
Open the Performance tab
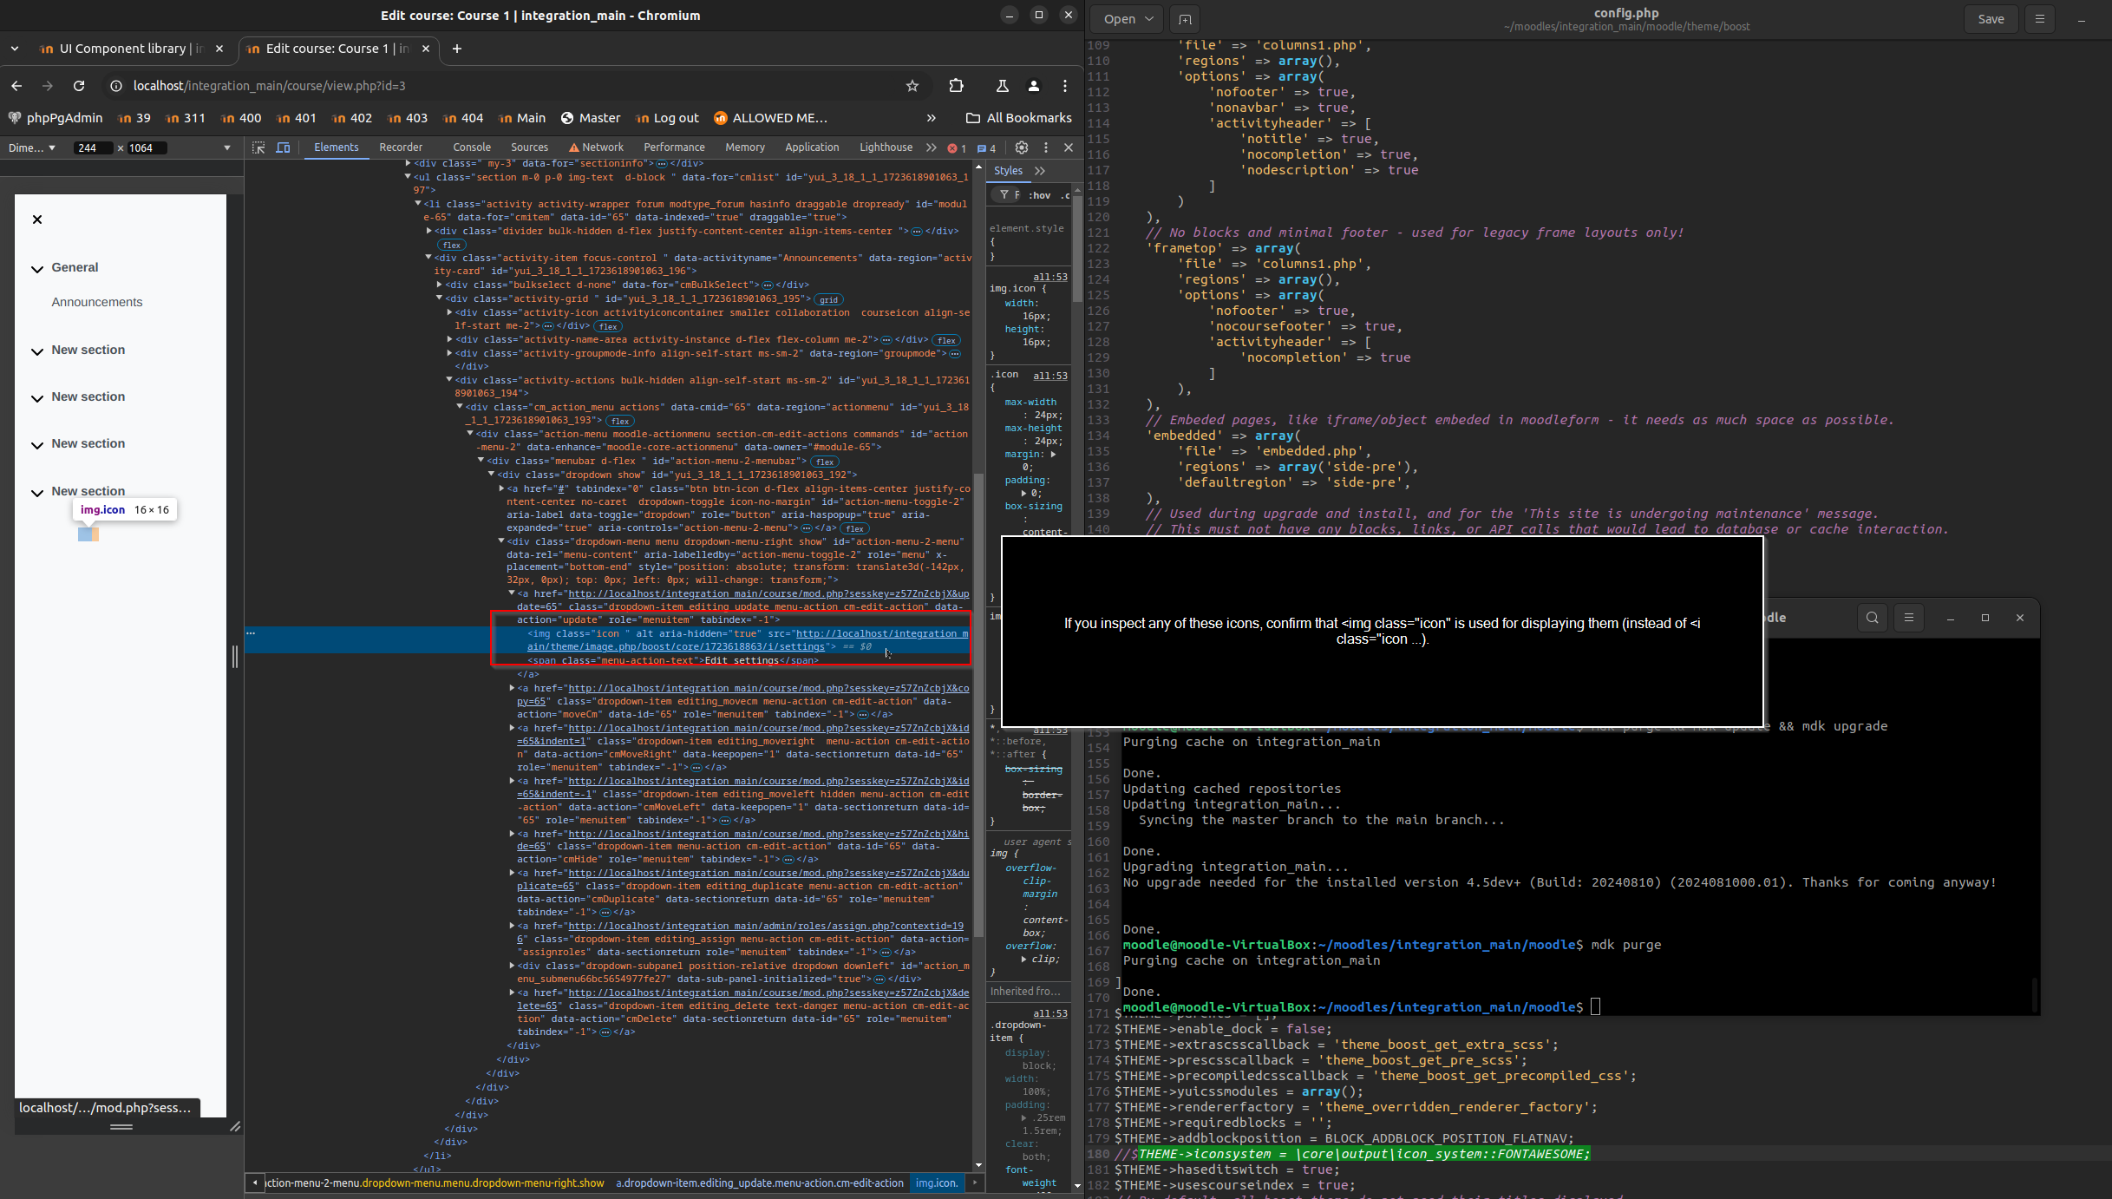pos(674,147)
